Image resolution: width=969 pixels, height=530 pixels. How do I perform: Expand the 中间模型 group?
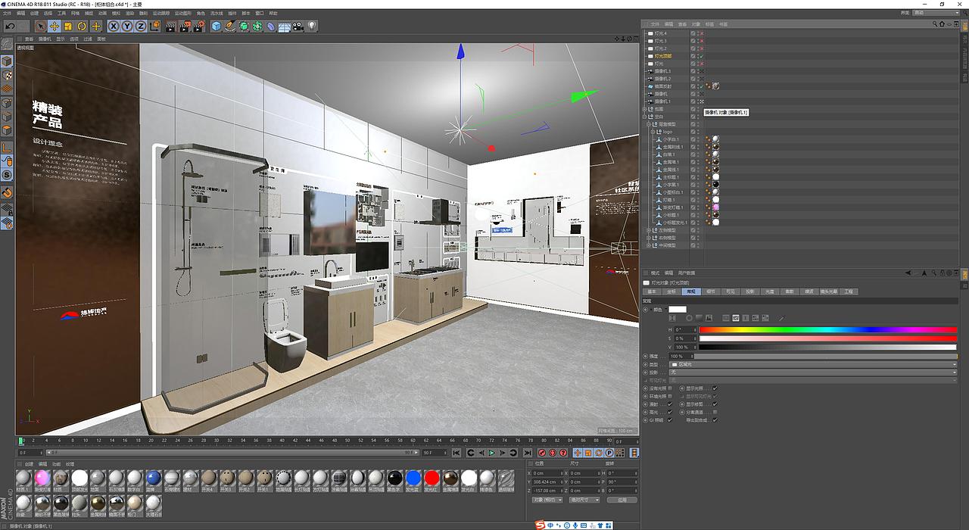coord(650,245)
